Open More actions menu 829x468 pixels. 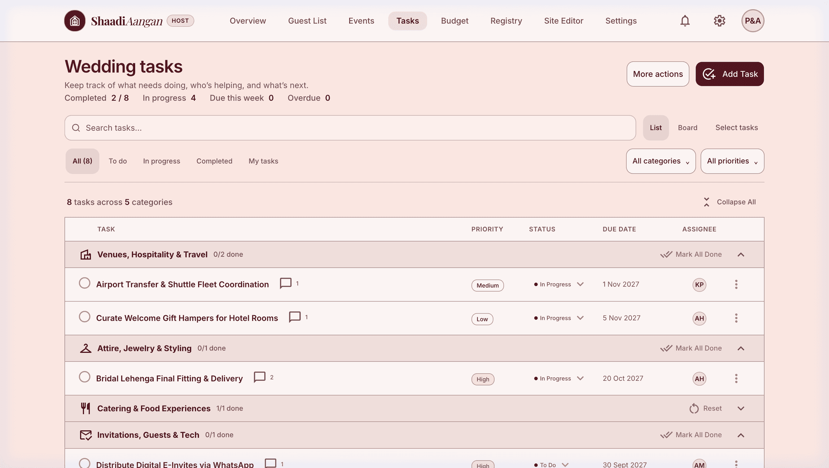point(658,74)
